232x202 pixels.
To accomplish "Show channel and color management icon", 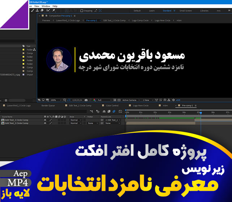I will pos(94,100).
